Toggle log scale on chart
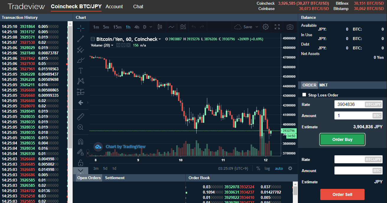Image resolution: width=387 pixels, height=203 pixels. tap(267, 169)
